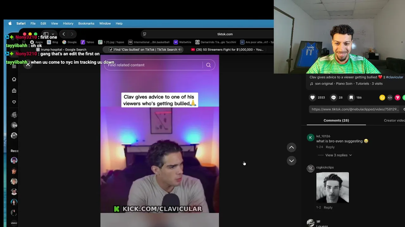Open the Yupoo bookmark
The width and height of the screenshot is (405, 227).
[x=111, y=42]
